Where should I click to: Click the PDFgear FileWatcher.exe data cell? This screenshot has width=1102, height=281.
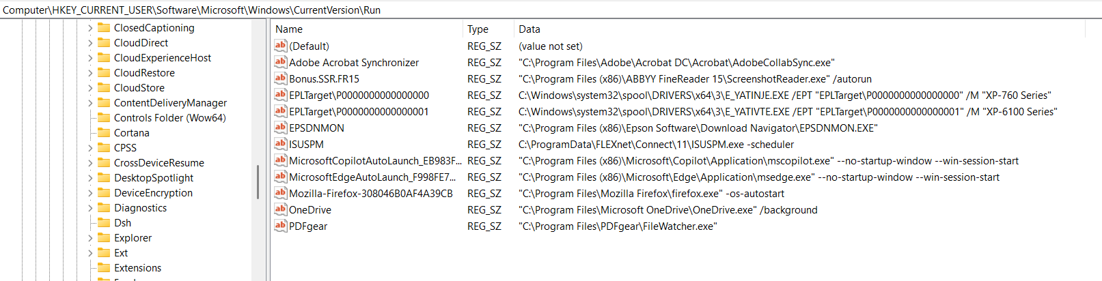(x=618, y=226)
